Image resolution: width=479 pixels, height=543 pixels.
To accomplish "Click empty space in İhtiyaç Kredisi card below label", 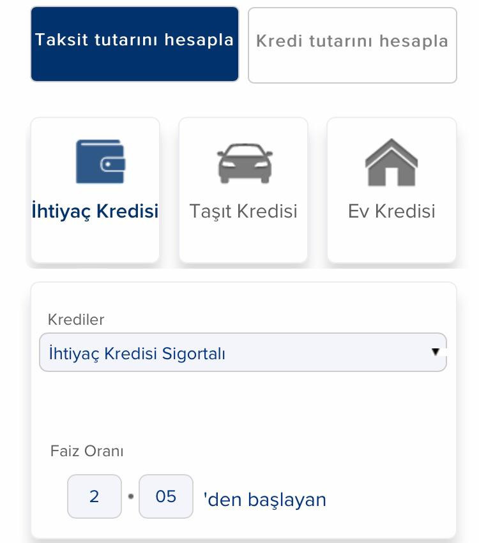I will 95,242.
